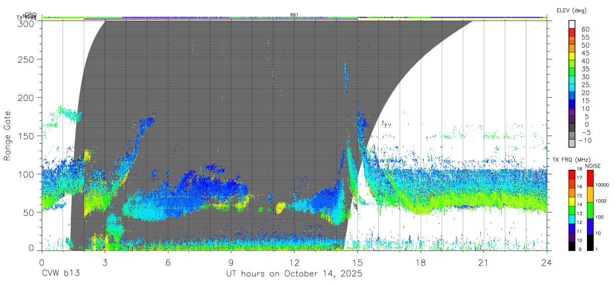The width and height of the screenshot is (615, 284).
Task: Click the '100' label on NOISE colorbar
Action: 600,217
